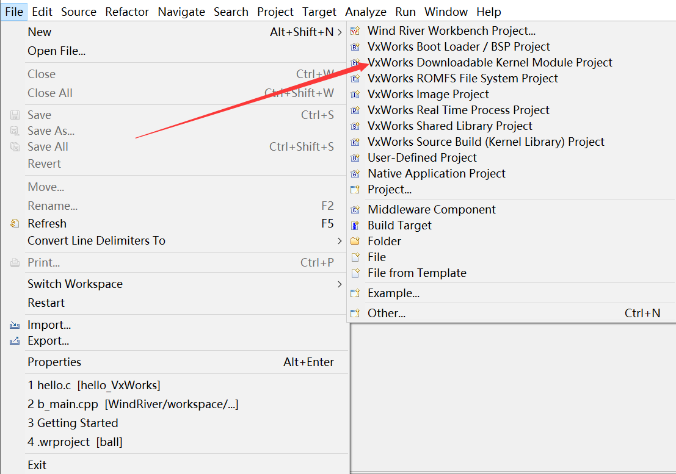Click the Other... wizard icon

355,314
